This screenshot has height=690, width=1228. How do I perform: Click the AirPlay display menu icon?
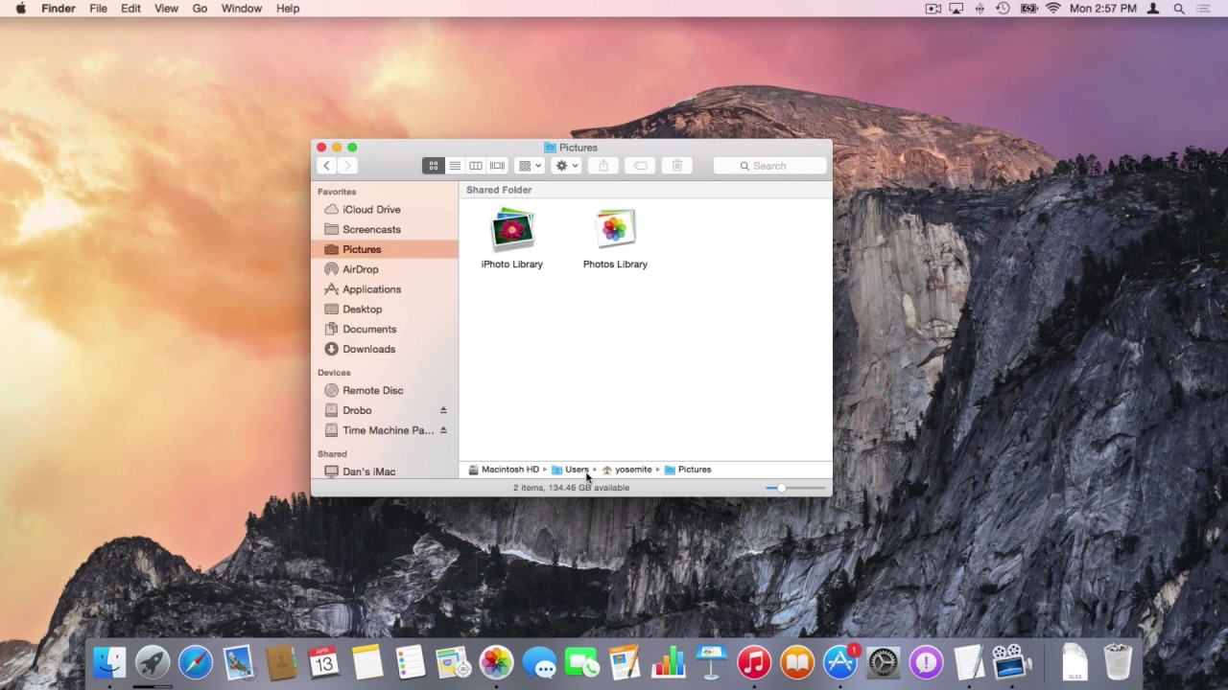coord(956,9)
